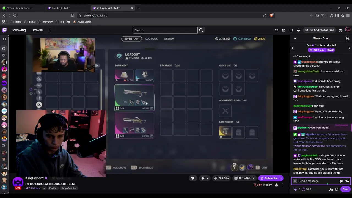Screen dimensions: 352x198
Task: Switch to the lfrizzlfrogl Twitch tab
Action: (67, 8)
